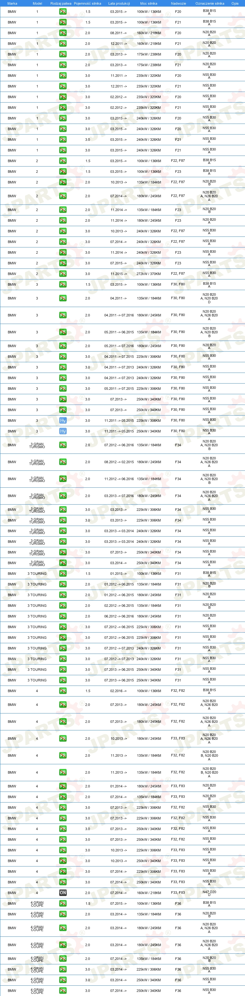The height and width of the screenshot is (996, 245).
Task: Click petrol icon in 3 Touring 06.2012 row
Action: pyautogui.click(x=63, y=616)
